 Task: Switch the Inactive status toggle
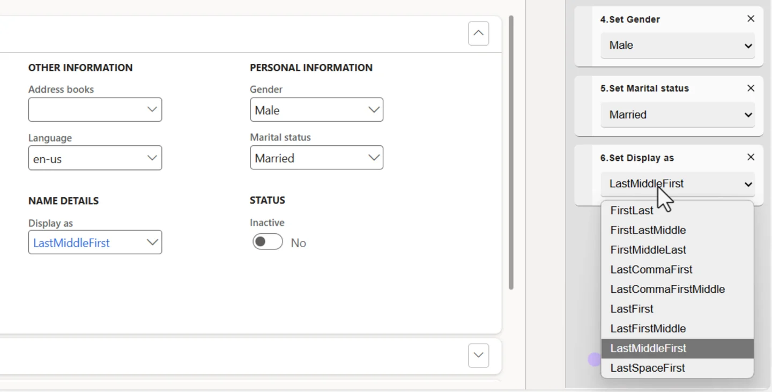(267, 242)
